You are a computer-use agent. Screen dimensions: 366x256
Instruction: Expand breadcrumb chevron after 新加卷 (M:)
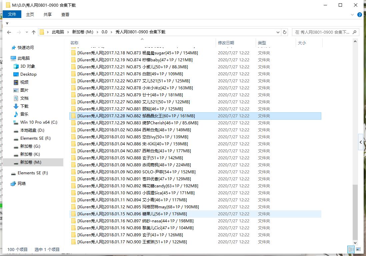[97, 32]
